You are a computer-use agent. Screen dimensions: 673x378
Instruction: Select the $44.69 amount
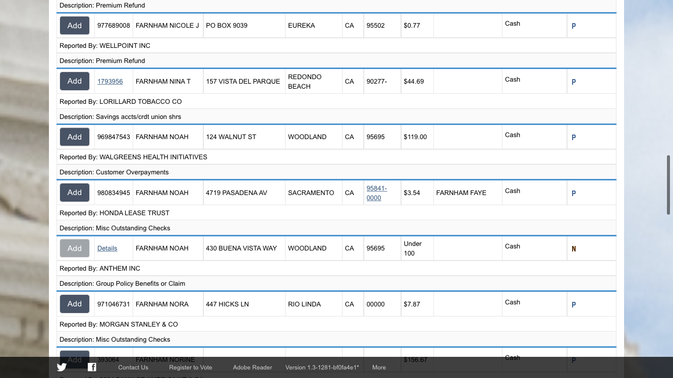(414, 81)
